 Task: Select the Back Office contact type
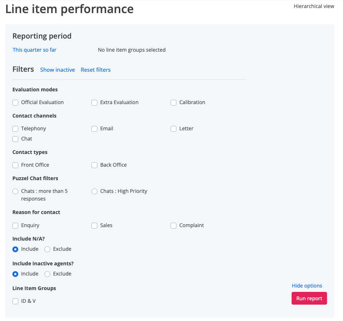click(94, 165)
